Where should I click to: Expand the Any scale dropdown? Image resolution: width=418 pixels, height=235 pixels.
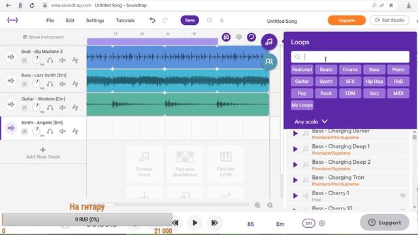click(311, 122)
